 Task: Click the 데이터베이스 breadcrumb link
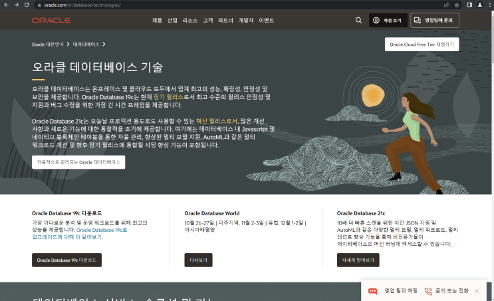click(x=86, y=45)
